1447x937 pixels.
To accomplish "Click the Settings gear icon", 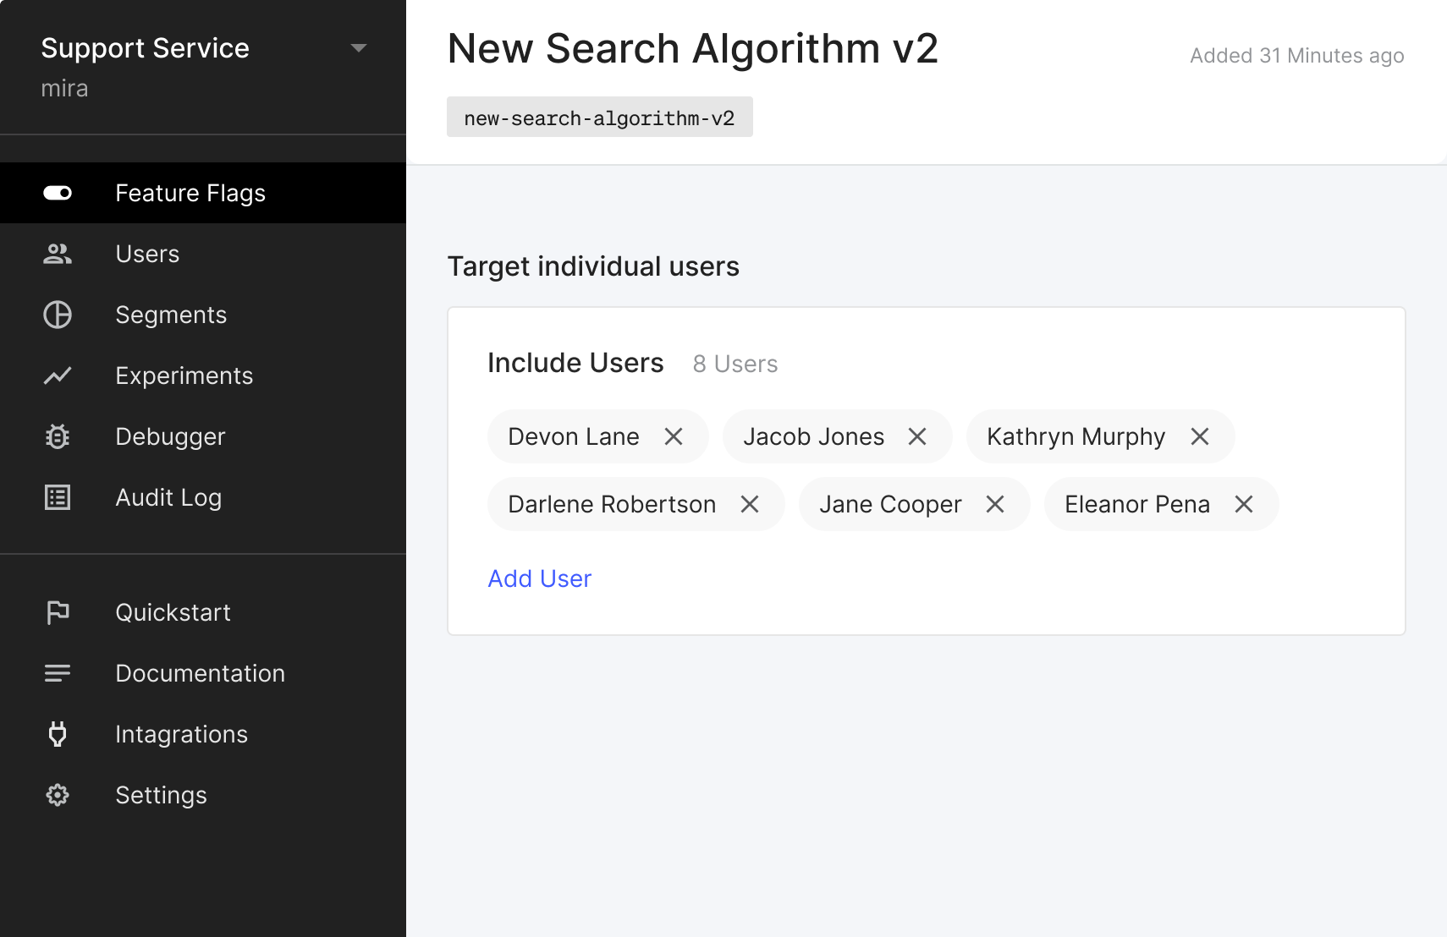I will pos(58,795).
